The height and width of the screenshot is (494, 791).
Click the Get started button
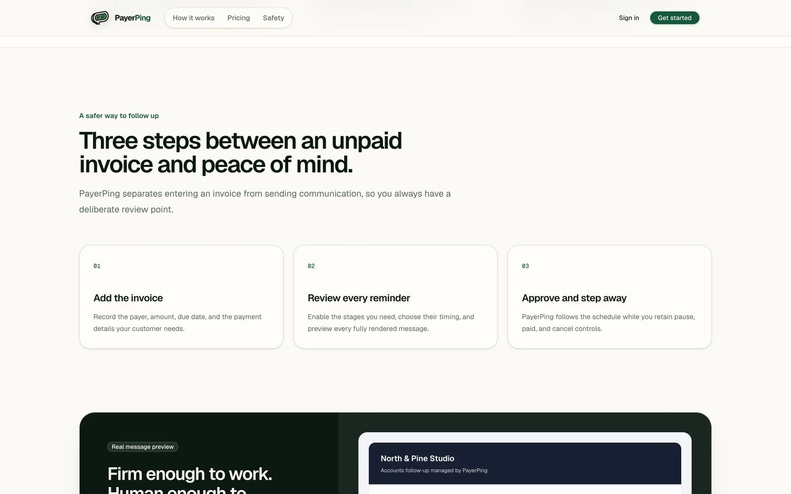click(x=674, y=18)
